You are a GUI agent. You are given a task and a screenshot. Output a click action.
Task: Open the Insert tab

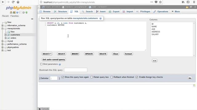[101, 12]
